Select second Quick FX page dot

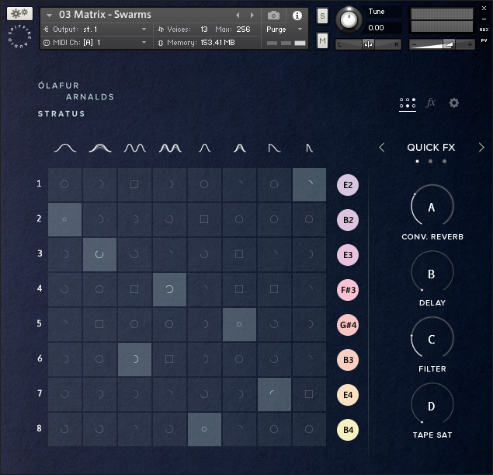pos(430,161)
